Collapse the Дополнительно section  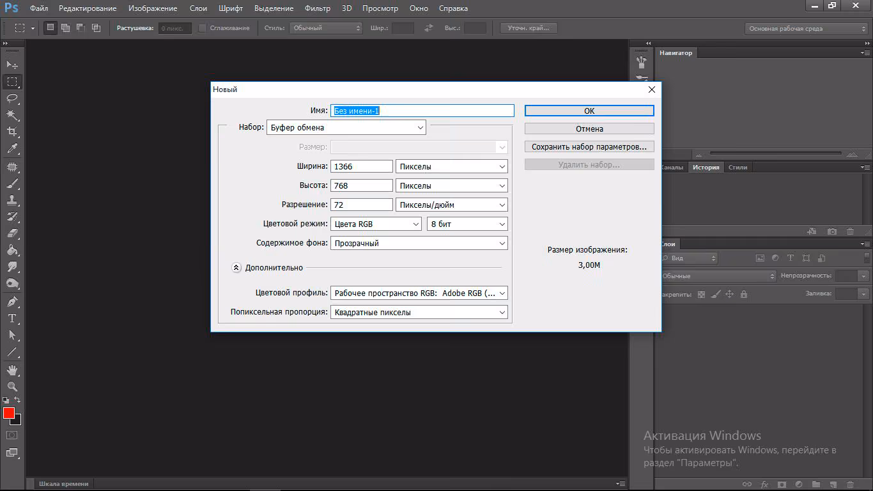pos(236,268)
